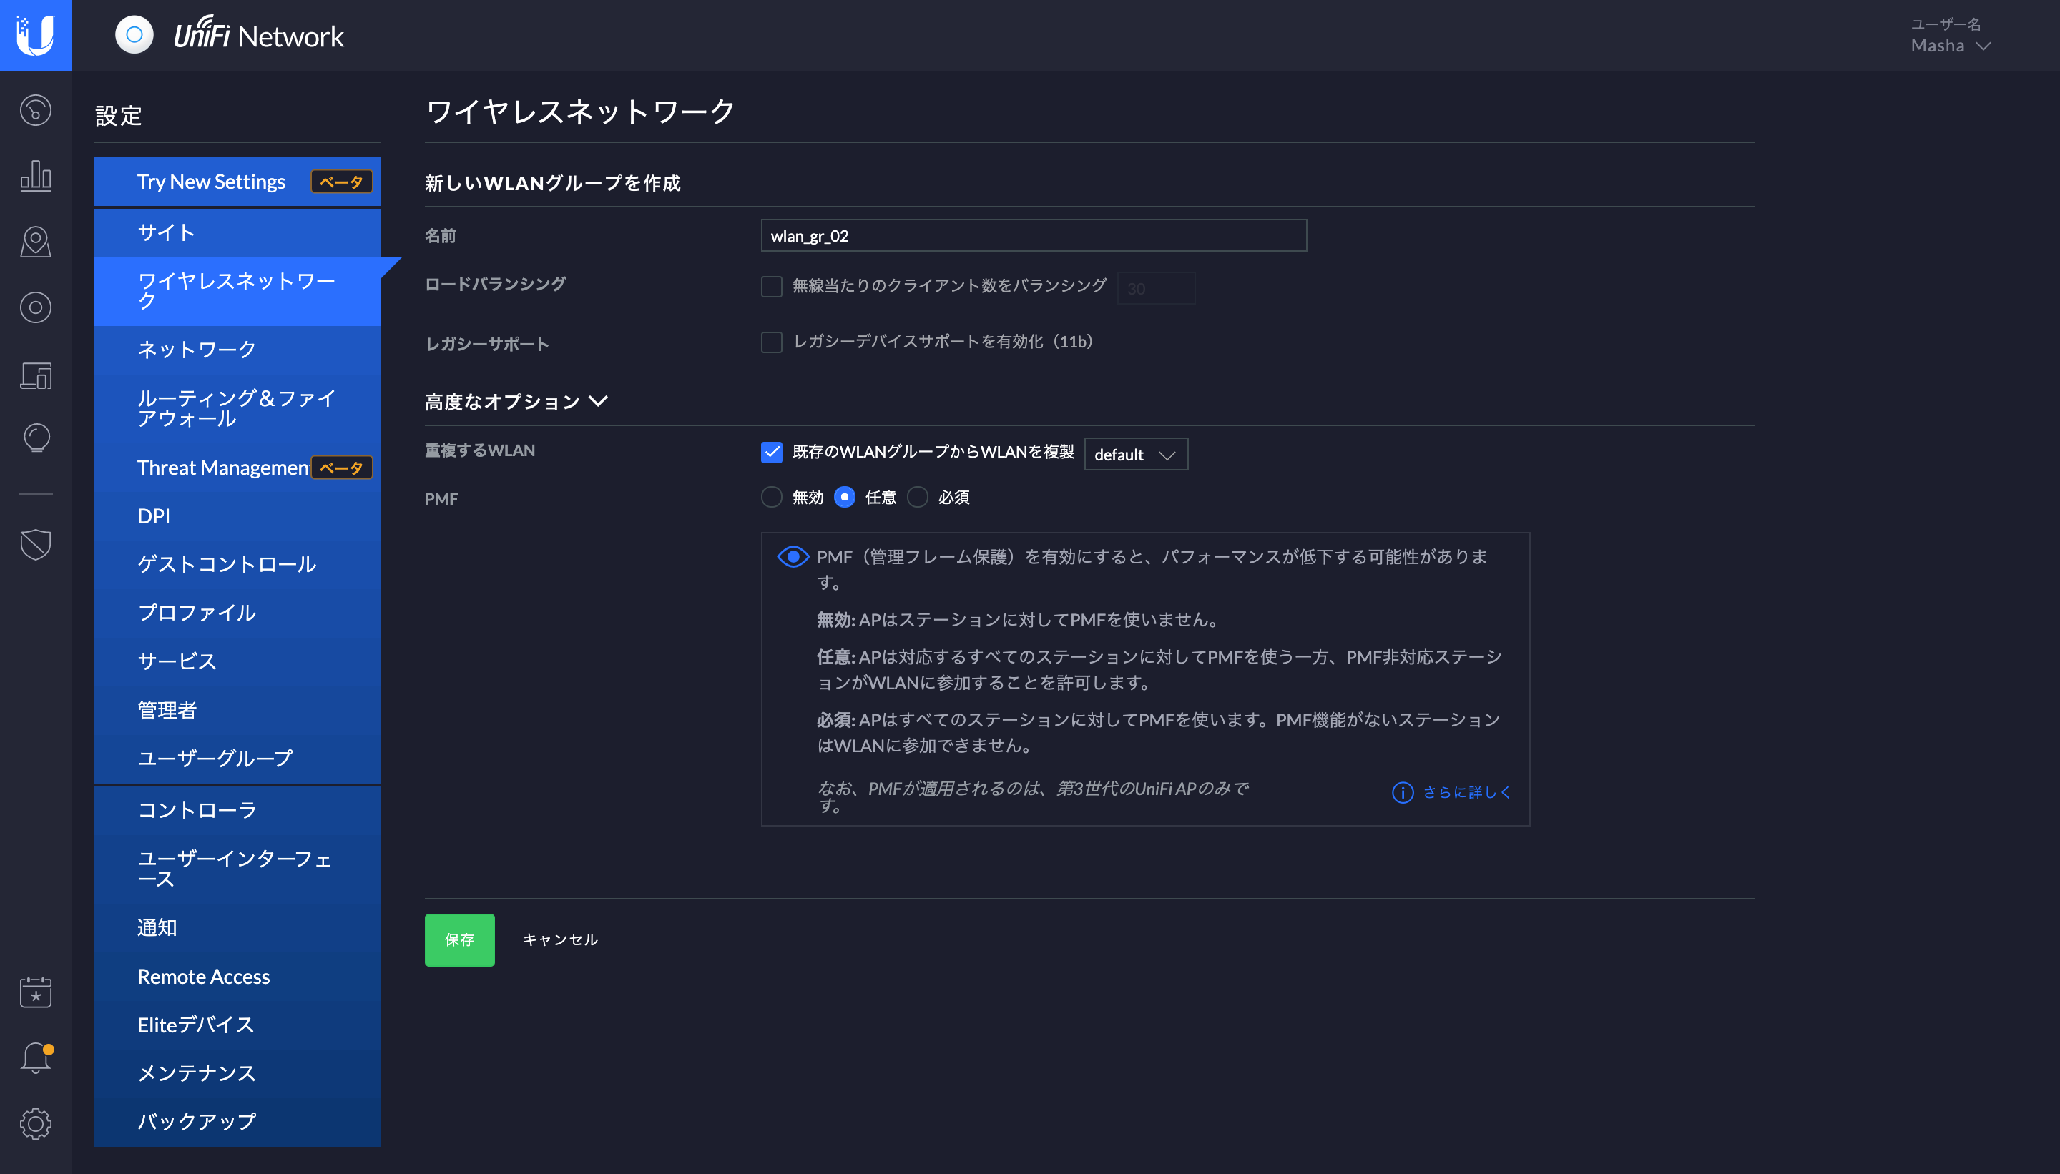Open the Threat Management shield icon
This screenshot has width=2060, height=1174.
pyautogui.click(x=36, y=544)
